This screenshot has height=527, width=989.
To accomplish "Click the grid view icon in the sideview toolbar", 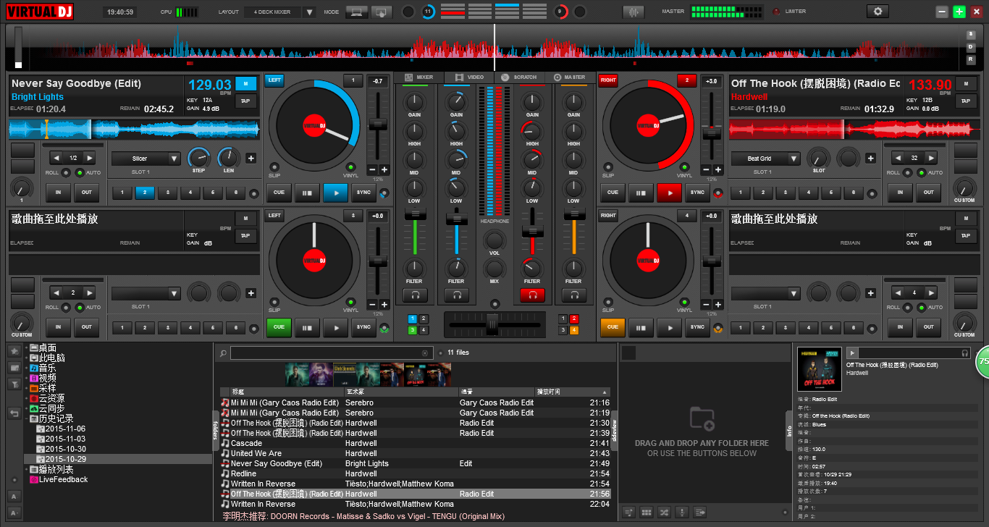I will [x=647, y=513].
